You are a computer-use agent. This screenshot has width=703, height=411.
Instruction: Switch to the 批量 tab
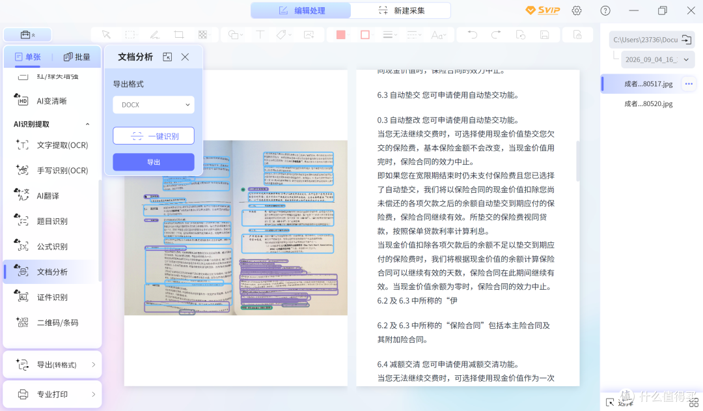77,57
